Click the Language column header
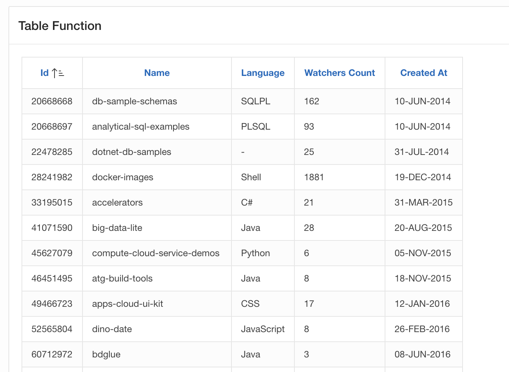The image size is (509, 372). pyautogui.click(x=263, y=73)
